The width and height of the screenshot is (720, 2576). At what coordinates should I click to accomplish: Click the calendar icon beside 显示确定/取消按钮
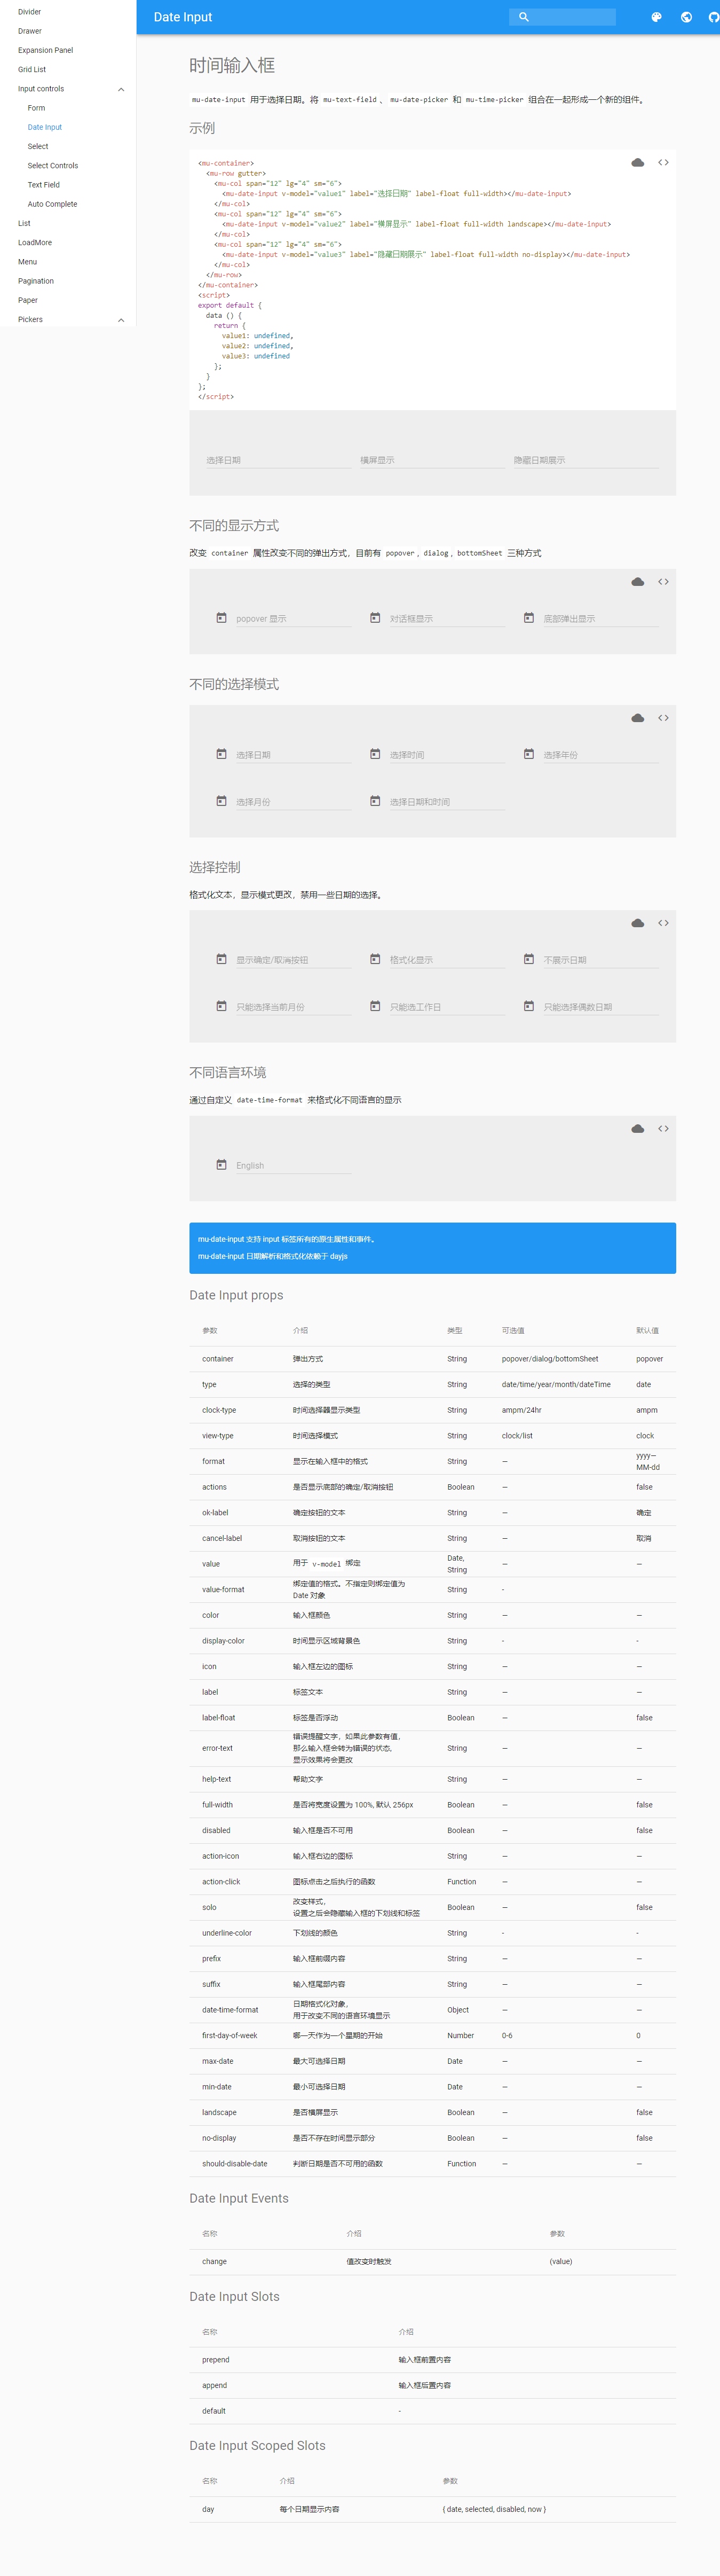[x=221, y=959]
